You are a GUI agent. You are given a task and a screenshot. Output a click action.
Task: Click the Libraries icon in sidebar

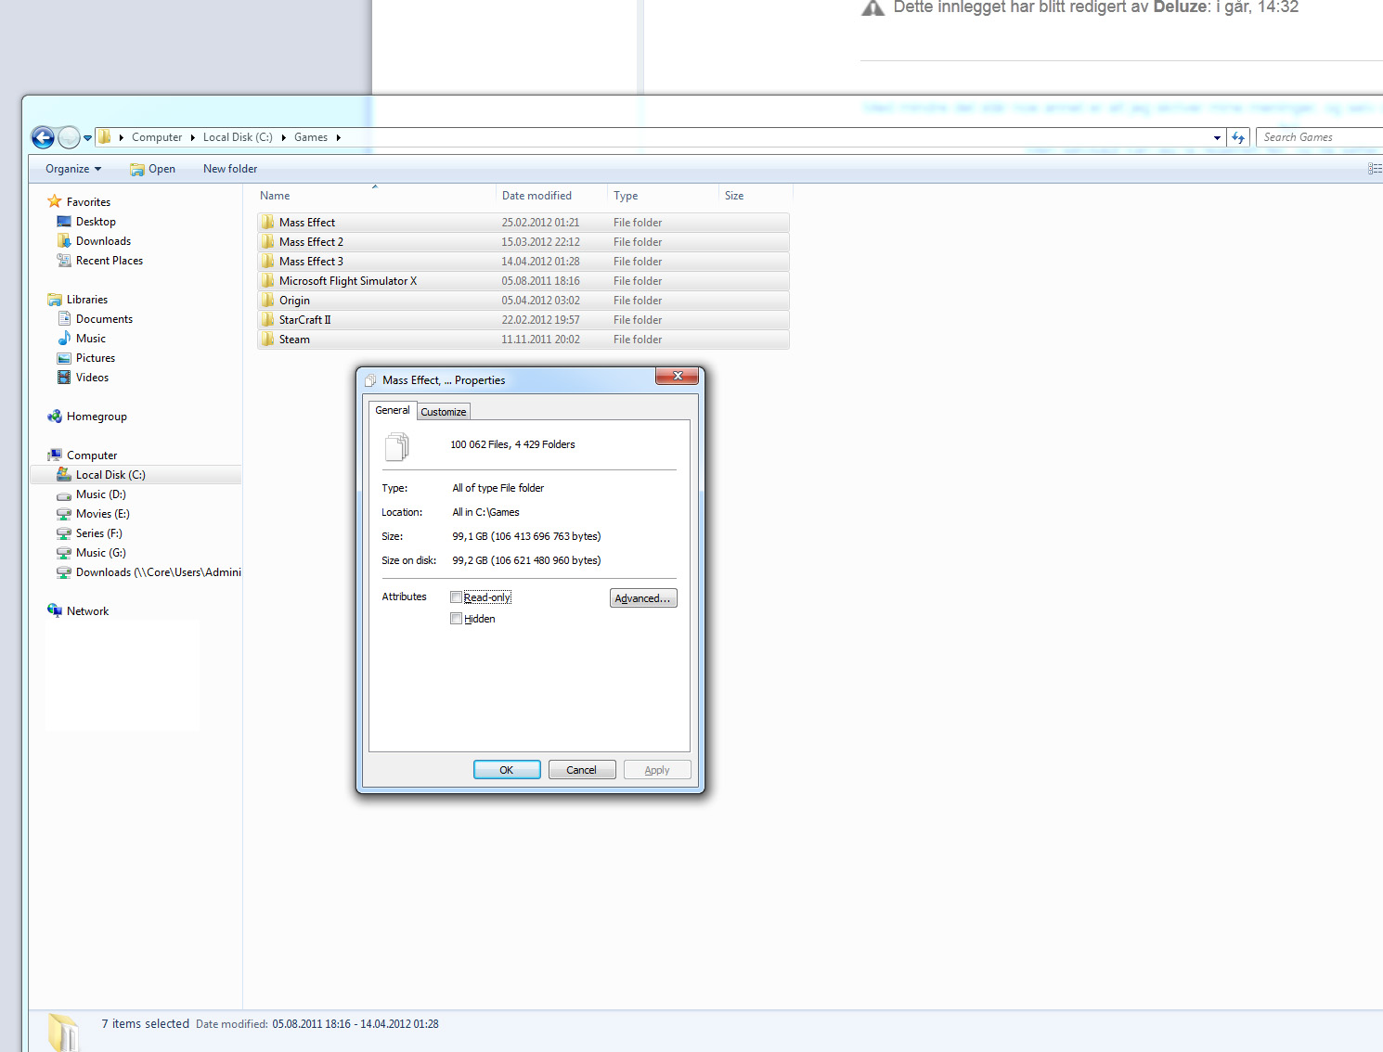click(x=55, y=300)
